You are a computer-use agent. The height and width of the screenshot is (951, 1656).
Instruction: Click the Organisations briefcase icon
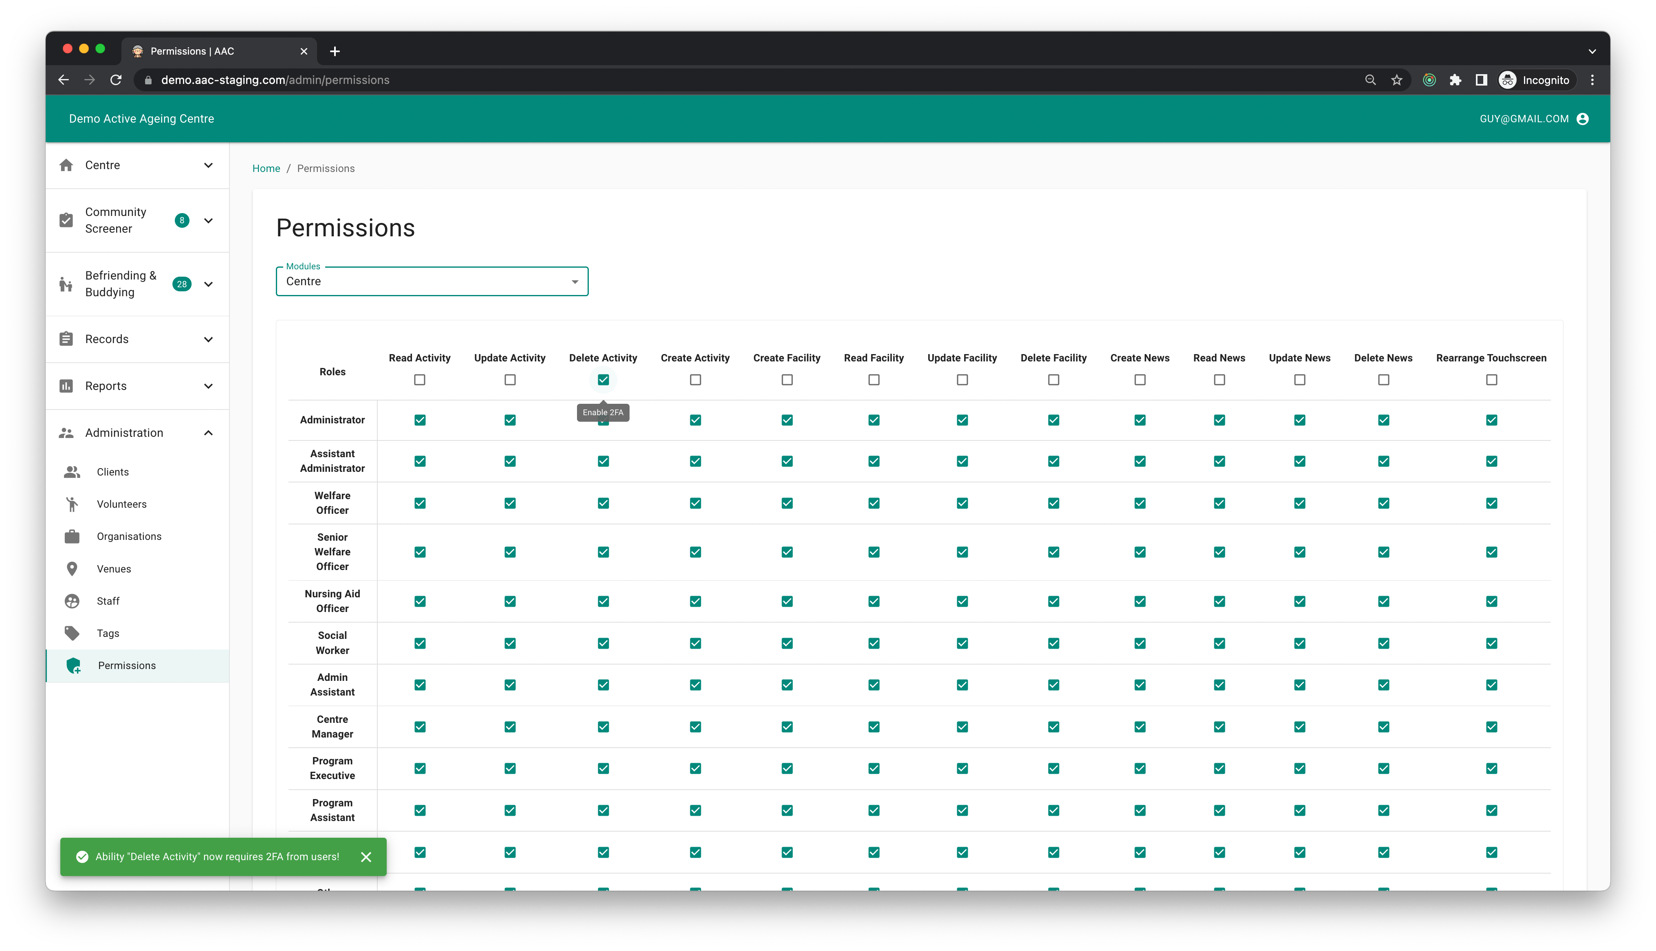tap(72, 536)
